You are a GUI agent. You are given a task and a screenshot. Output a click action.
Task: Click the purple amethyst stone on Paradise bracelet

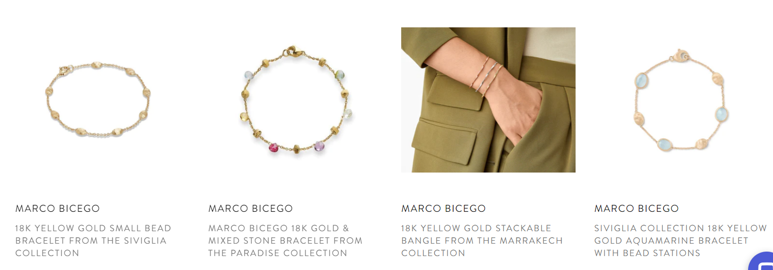click(x=319, y=146)
